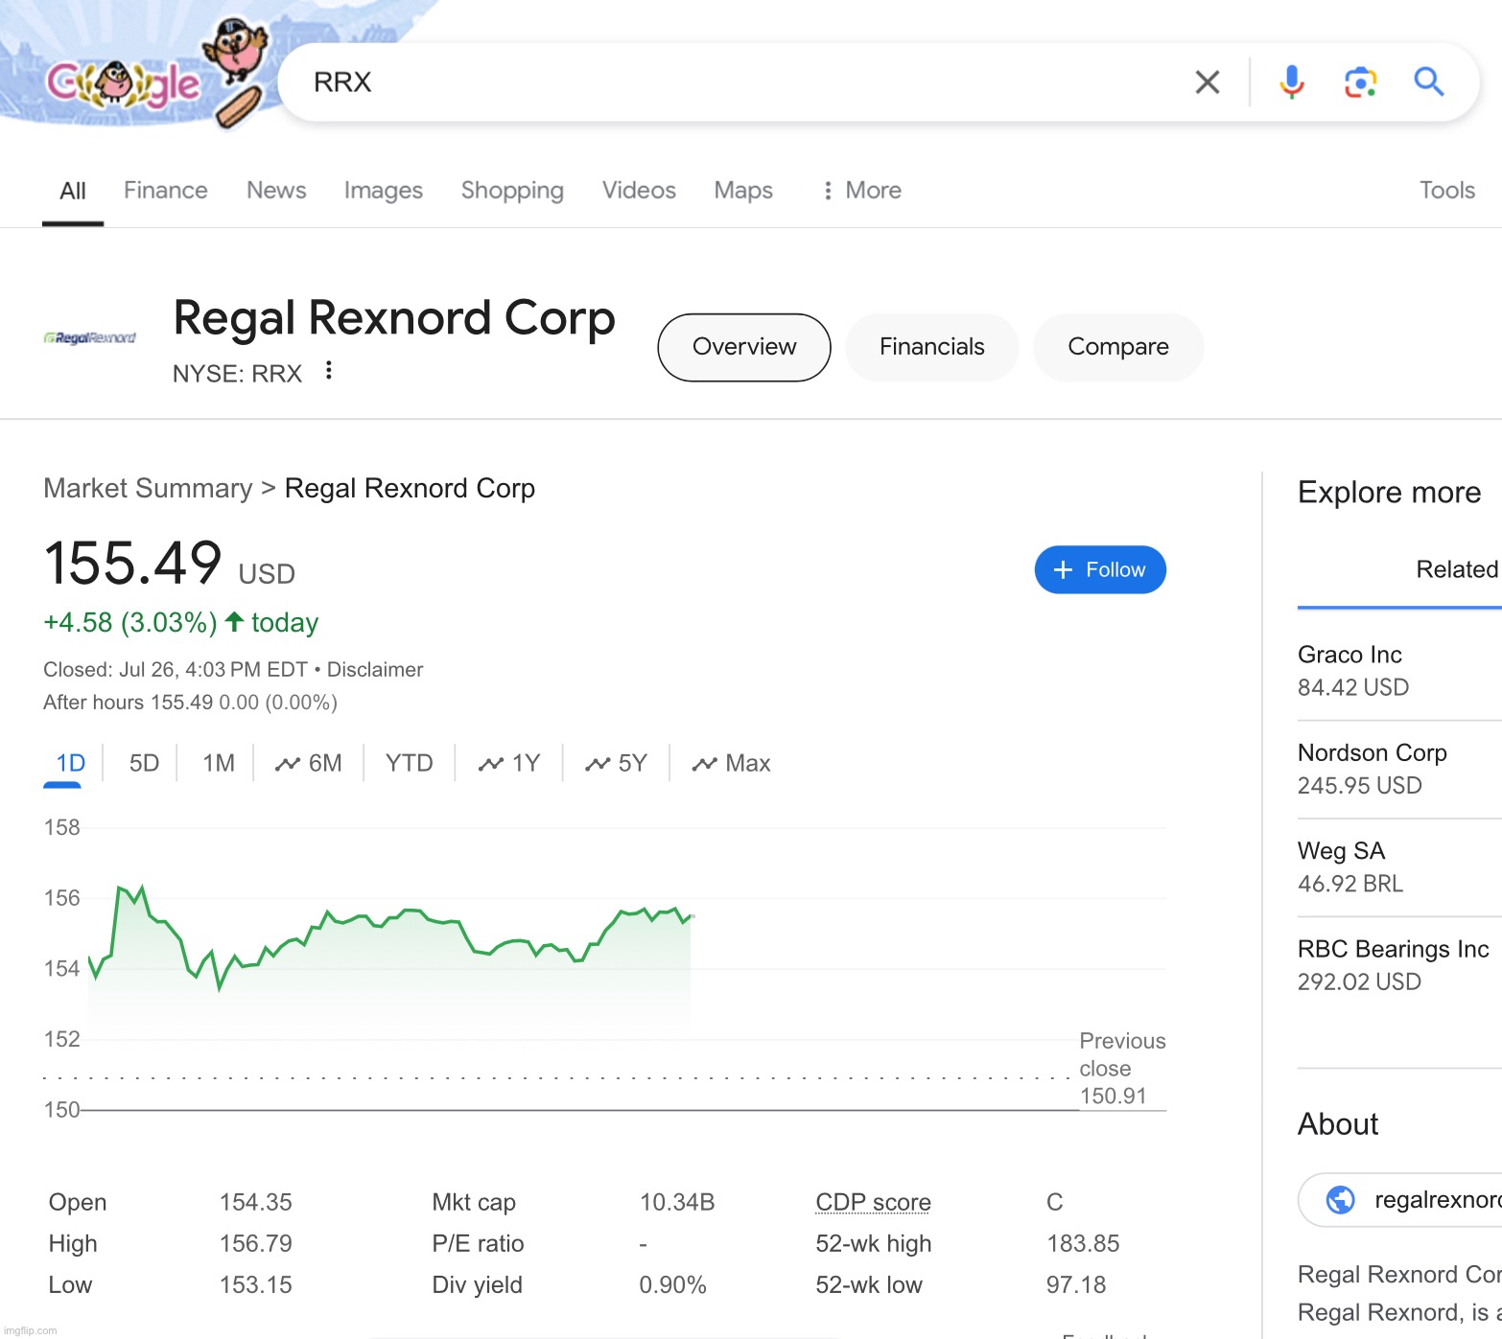Click the 155.49 current price
Viewport: 1502px width, 1339px height.
132,563
